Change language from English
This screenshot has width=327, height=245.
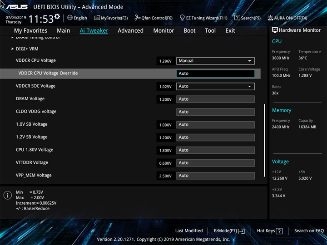click(80, 18)
